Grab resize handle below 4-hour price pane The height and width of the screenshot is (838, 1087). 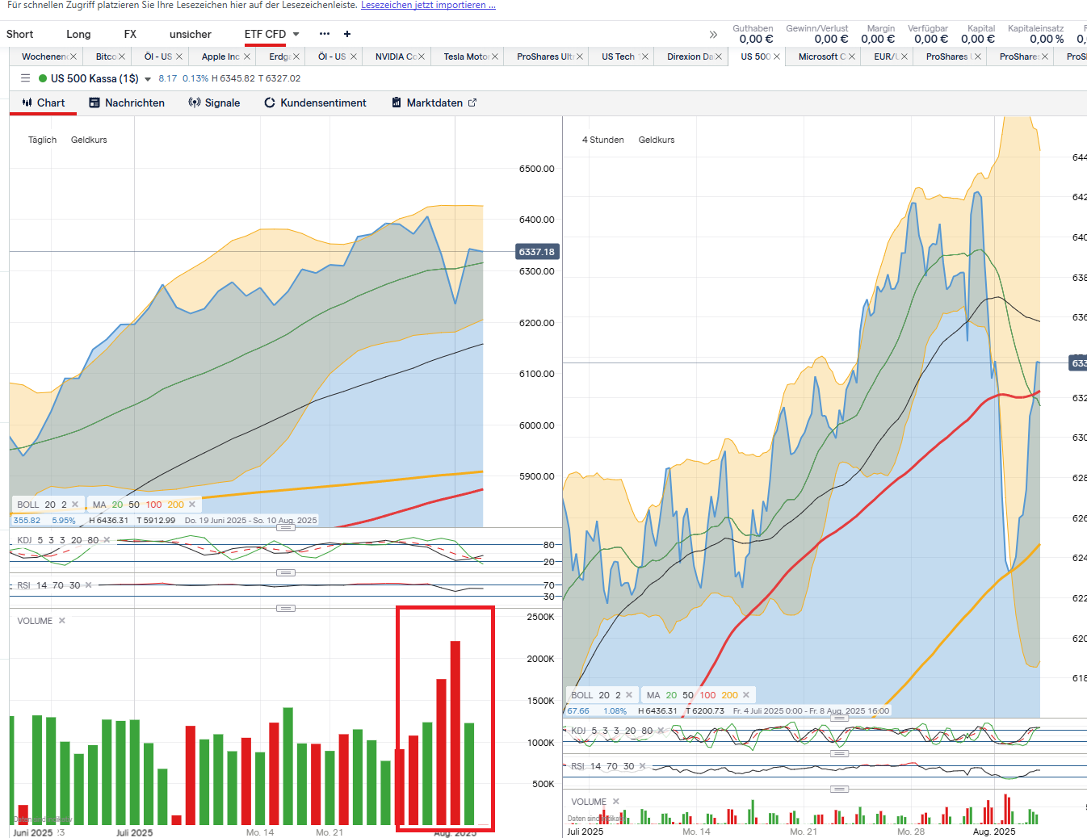[x=840, y=718]
